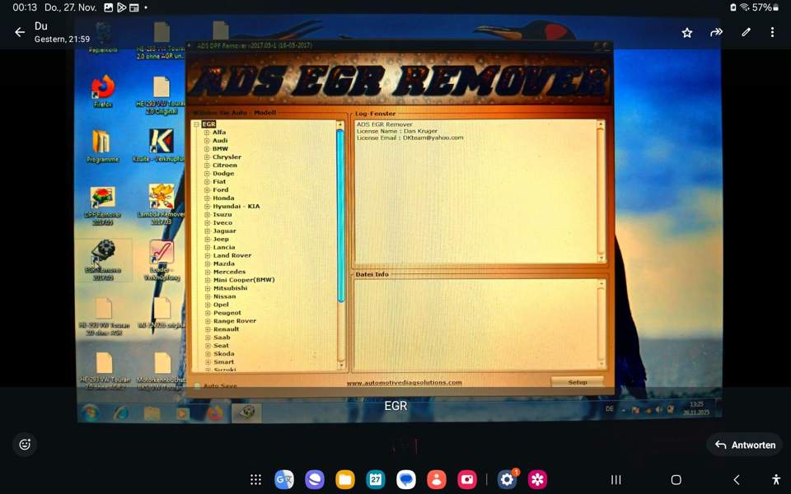Open the Calendar app showing 27
The width and height of the screenshot is (791, 494).
coord(376,479)
